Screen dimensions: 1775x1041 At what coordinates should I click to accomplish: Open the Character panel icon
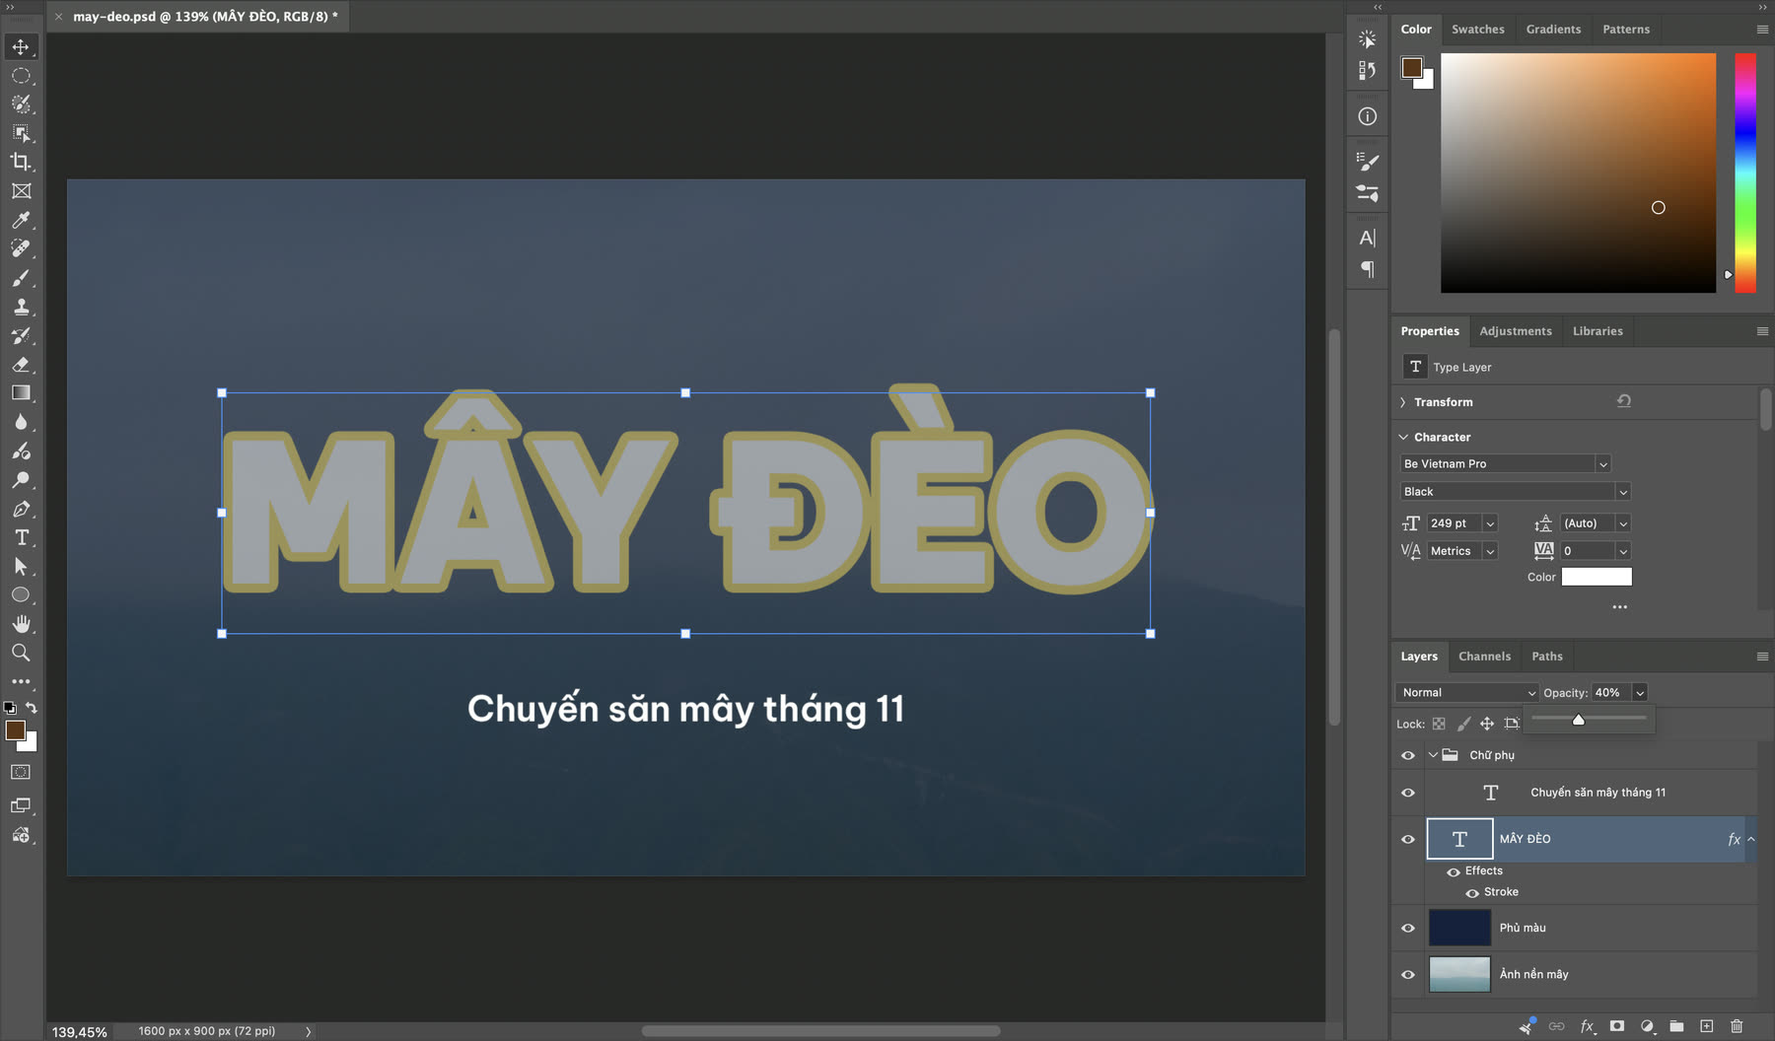pos(1367,238)
